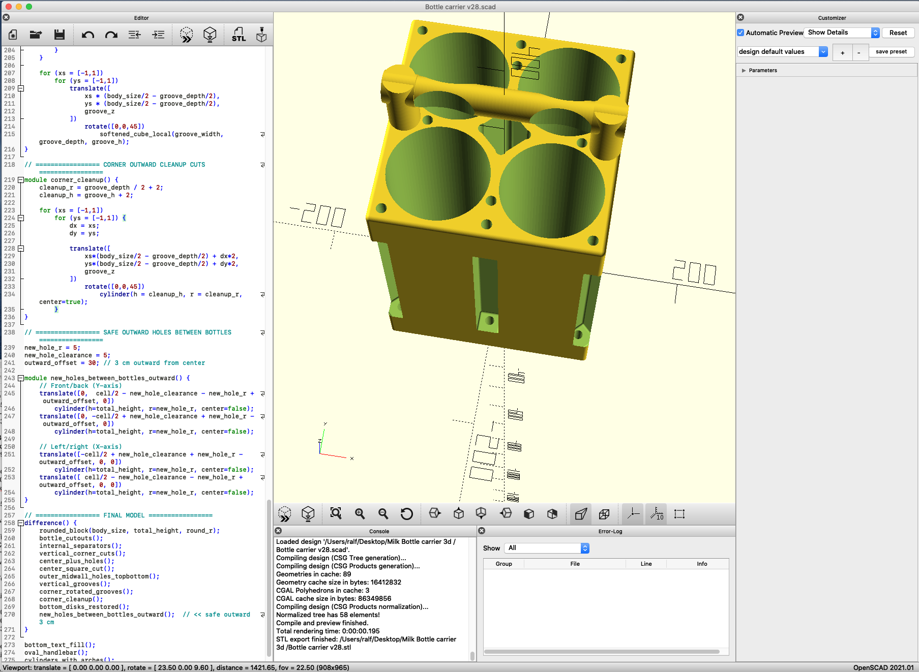Click the "Total rendering time" console line
The width and height of the screenshot is (919, 672).
(328, 631)
